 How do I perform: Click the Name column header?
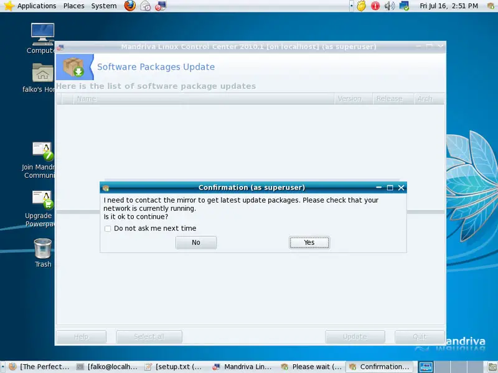[204, 99]
